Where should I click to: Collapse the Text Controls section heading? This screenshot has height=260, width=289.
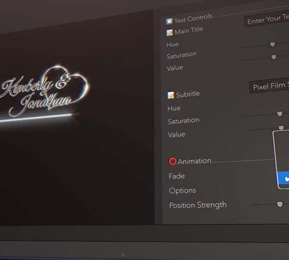tap(193, 19)
